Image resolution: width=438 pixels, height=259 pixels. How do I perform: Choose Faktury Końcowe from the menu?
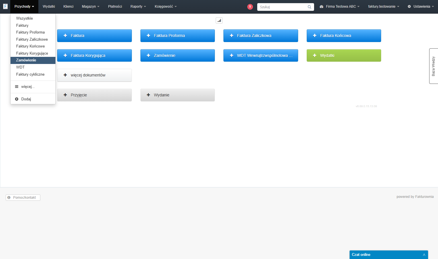click(x=33, y=46)
